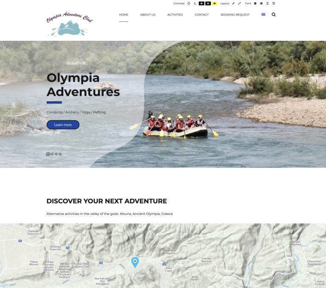The image size is (326, 288).
Task: Switch language using Greek flag
Action: (264, 14)
